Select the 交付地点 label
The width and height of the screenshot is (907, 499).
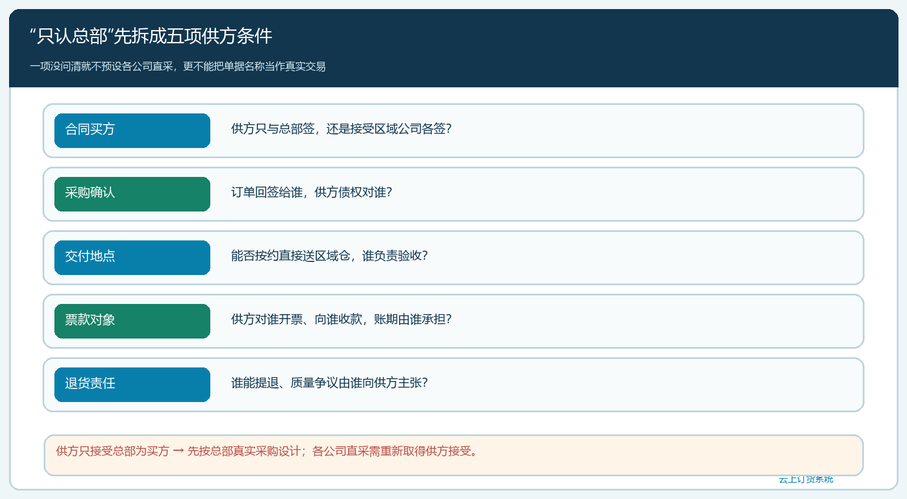click(132, 257)
